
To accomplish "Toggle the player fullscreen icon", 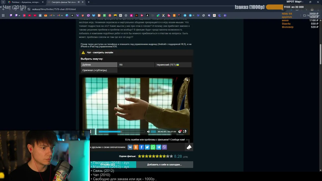I will pyautogui.click(x=185, y=131).
